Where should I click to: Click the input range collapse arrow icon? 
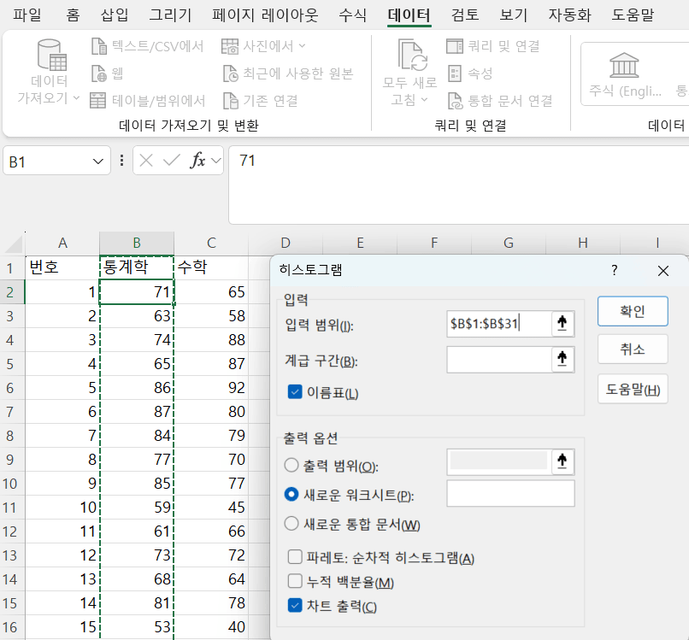pyautogui.click(x=562, y=323)
